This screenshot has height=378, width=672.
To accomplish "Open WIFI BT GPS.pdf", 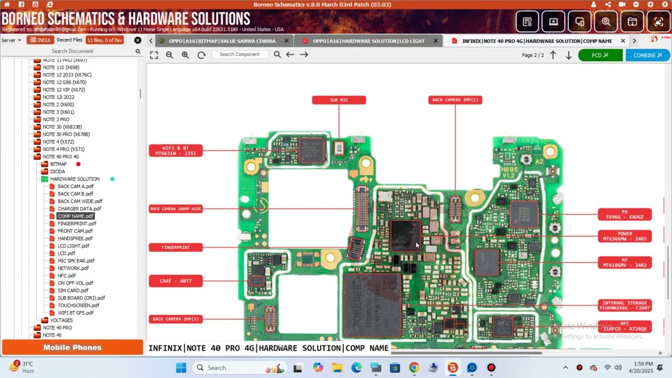I will (76, 313).
